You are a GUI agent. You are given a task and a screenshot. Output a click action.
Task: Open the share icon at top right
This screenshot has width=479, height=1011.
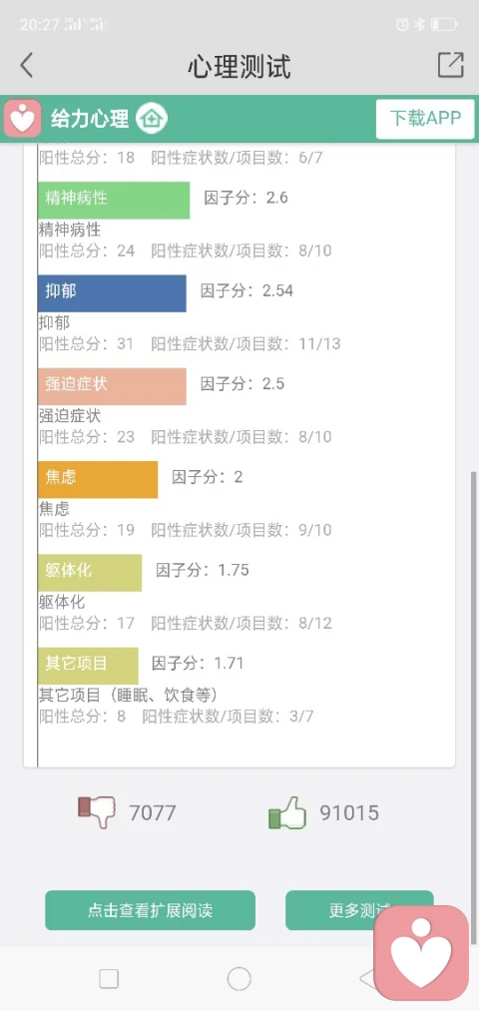(451, 65)
